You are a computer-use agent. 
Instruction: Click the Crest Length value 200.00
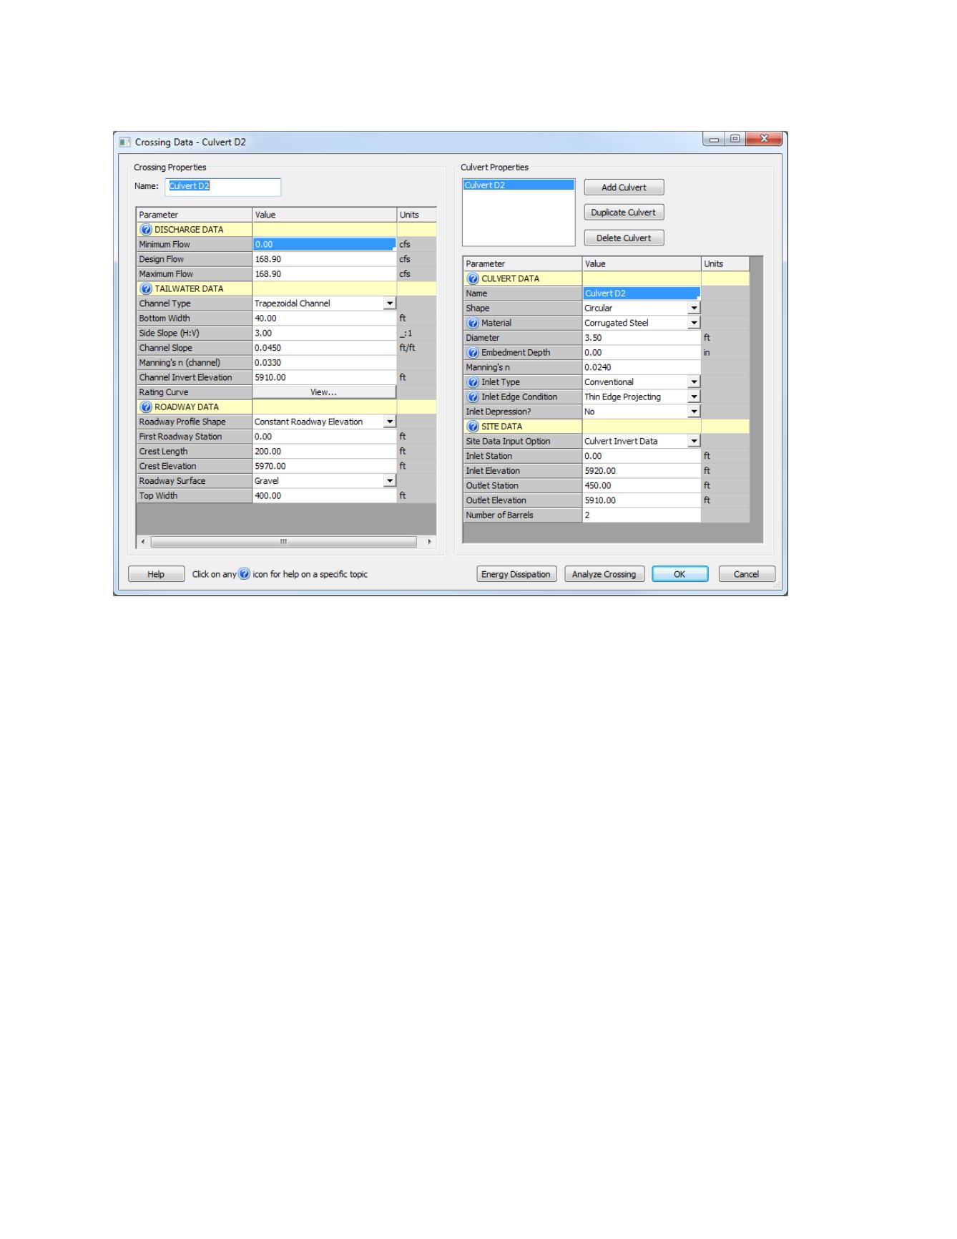(x=324, y=452)
